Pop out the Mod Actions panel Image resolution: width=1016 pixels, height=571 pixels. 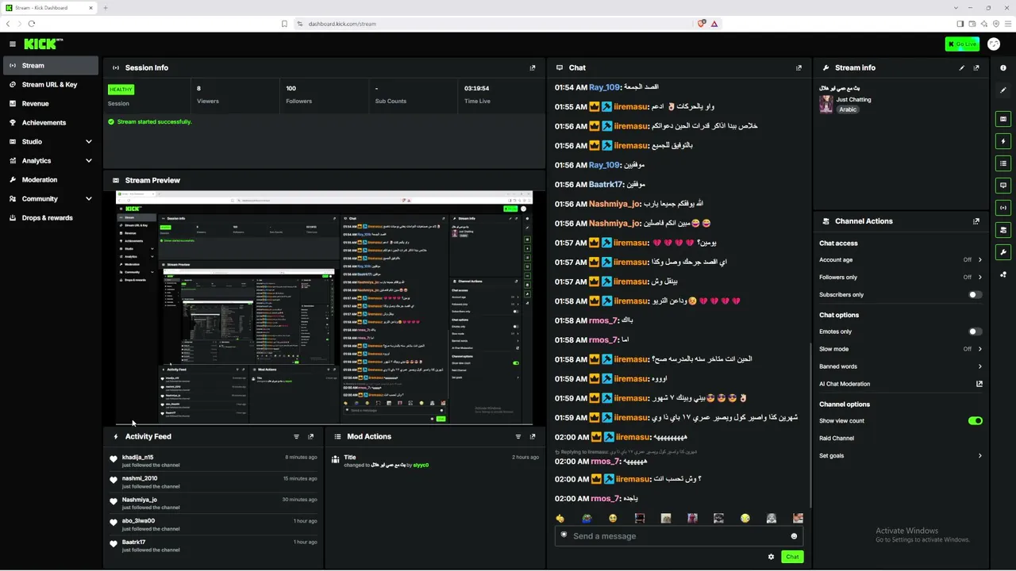click(x=533, y=437)
